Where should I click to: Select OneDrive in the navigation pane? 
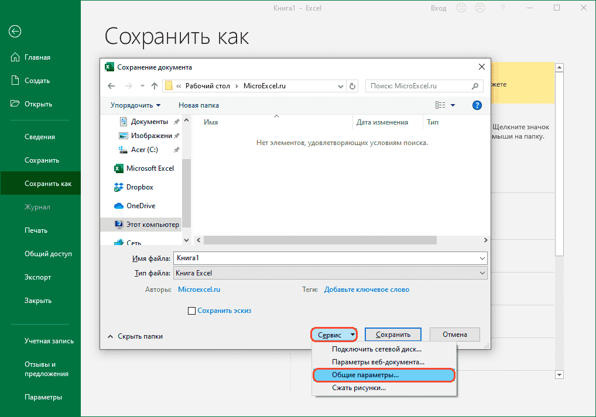click(x=141, y=206)
